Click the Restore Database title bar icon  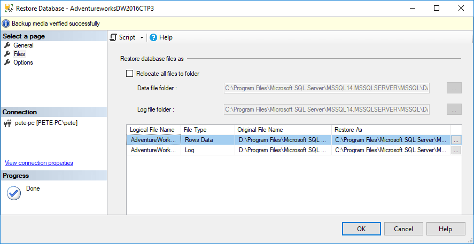(9, 9)
